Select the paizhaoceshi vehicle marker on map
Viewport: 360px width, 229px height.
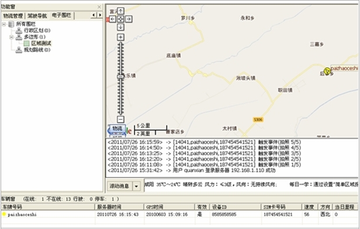pos(327,71)
